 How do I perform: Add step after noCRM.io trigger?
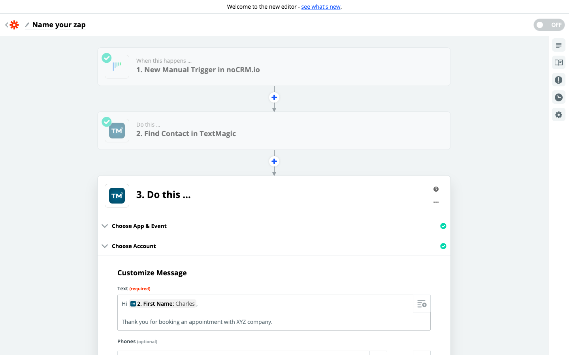click(x=274, y=97)
